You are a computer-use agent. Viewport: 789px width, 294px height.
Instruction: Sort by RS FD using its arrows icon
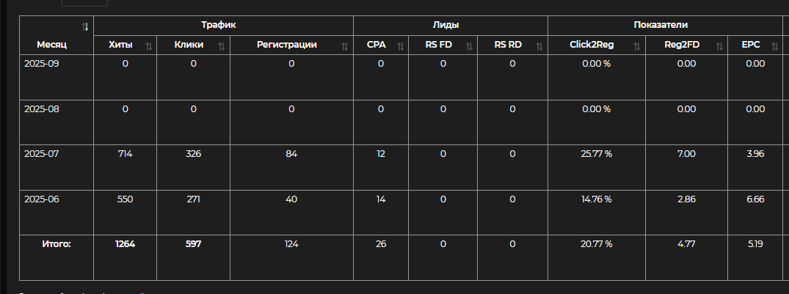[x=469, y=45]
